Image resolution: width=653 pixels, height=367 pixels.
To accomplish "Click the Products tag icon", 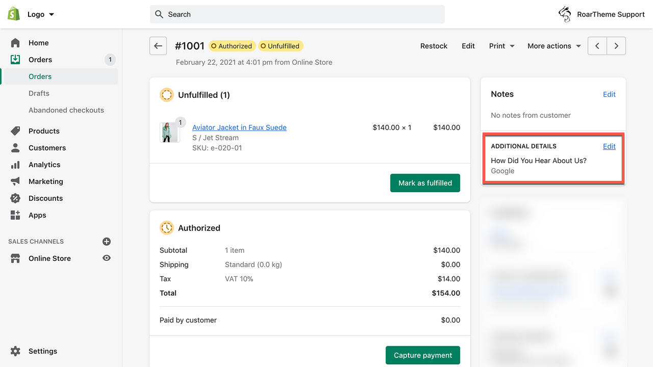I will tap(15, 131).
